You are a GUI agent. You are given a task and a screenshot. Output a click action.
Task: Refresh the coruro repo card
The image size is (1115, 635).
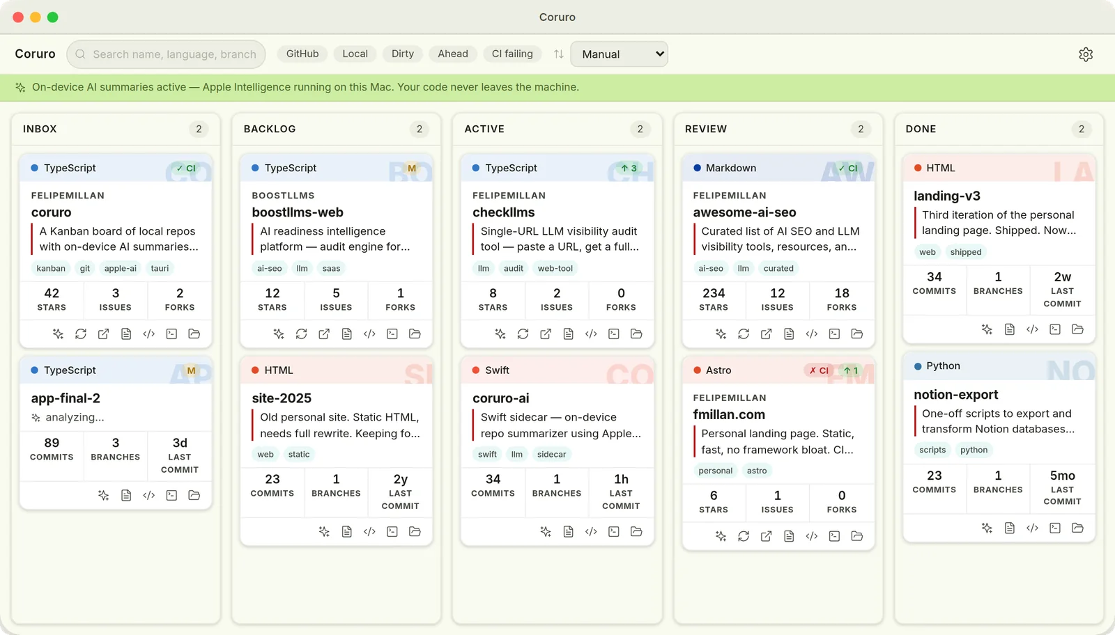[x=81, y=334]
